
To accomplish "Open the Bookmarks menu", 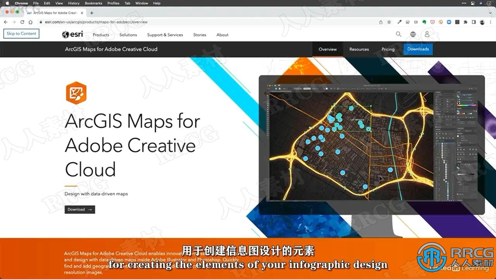I will pyautogui.click(x=93, y=3).
